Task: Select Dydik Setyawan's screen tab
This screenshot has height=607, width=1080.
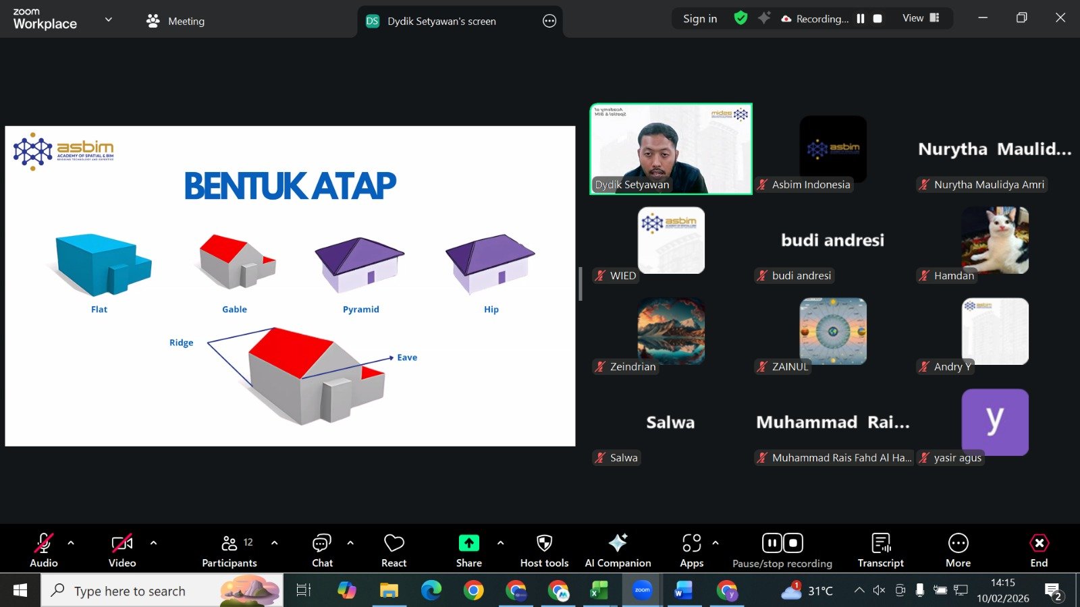Action: click(441, 22)
